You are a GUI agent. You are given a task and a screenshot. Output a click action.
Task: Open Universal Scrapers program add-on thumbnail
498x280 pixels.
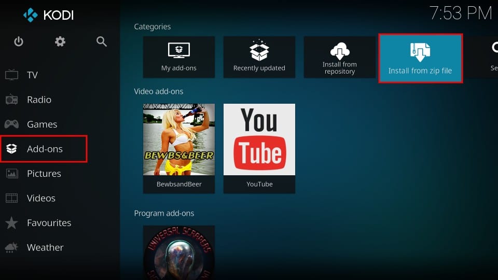point(179,253)
